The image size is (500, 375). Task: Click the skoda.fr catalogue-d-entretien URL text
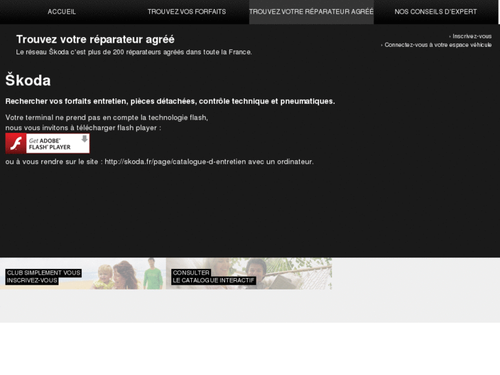tap(175, 162)
